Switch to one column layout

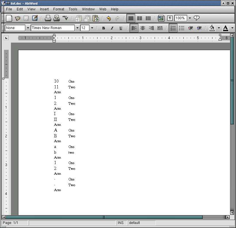(x=131, y=18)
